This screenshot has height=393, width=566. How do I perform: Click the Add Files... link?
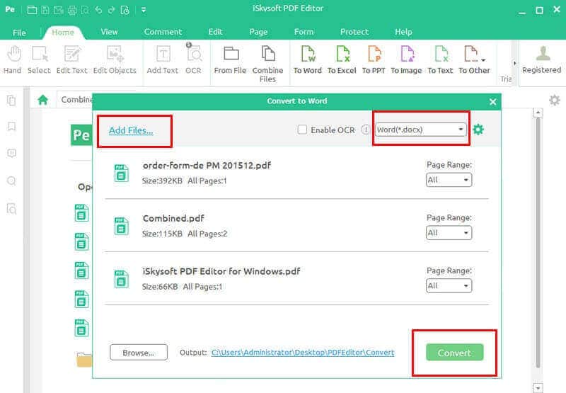(x=131, y=130)
